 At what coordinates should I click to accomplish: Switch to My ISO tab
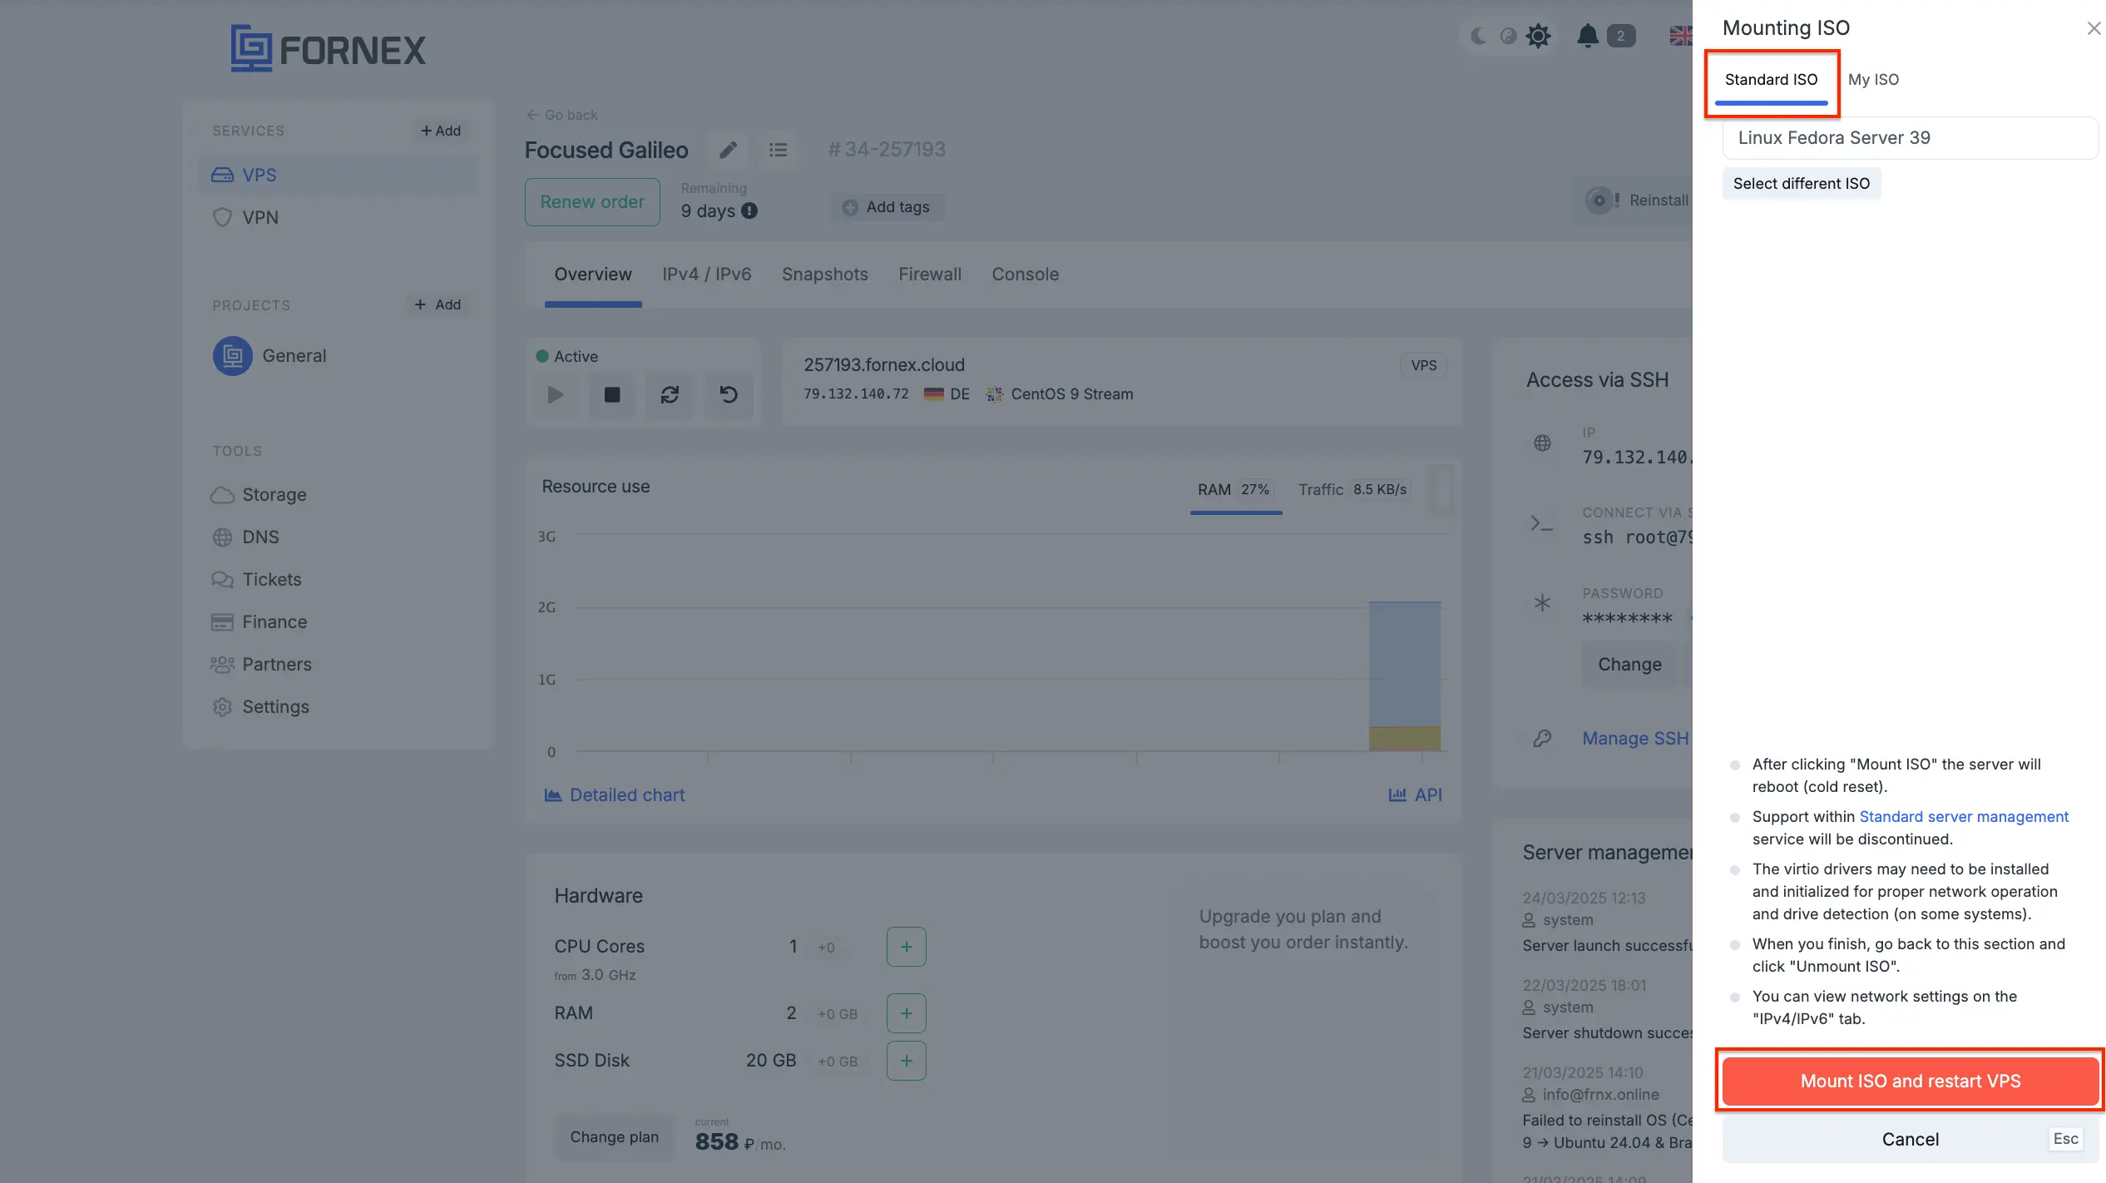(1873, 80)
